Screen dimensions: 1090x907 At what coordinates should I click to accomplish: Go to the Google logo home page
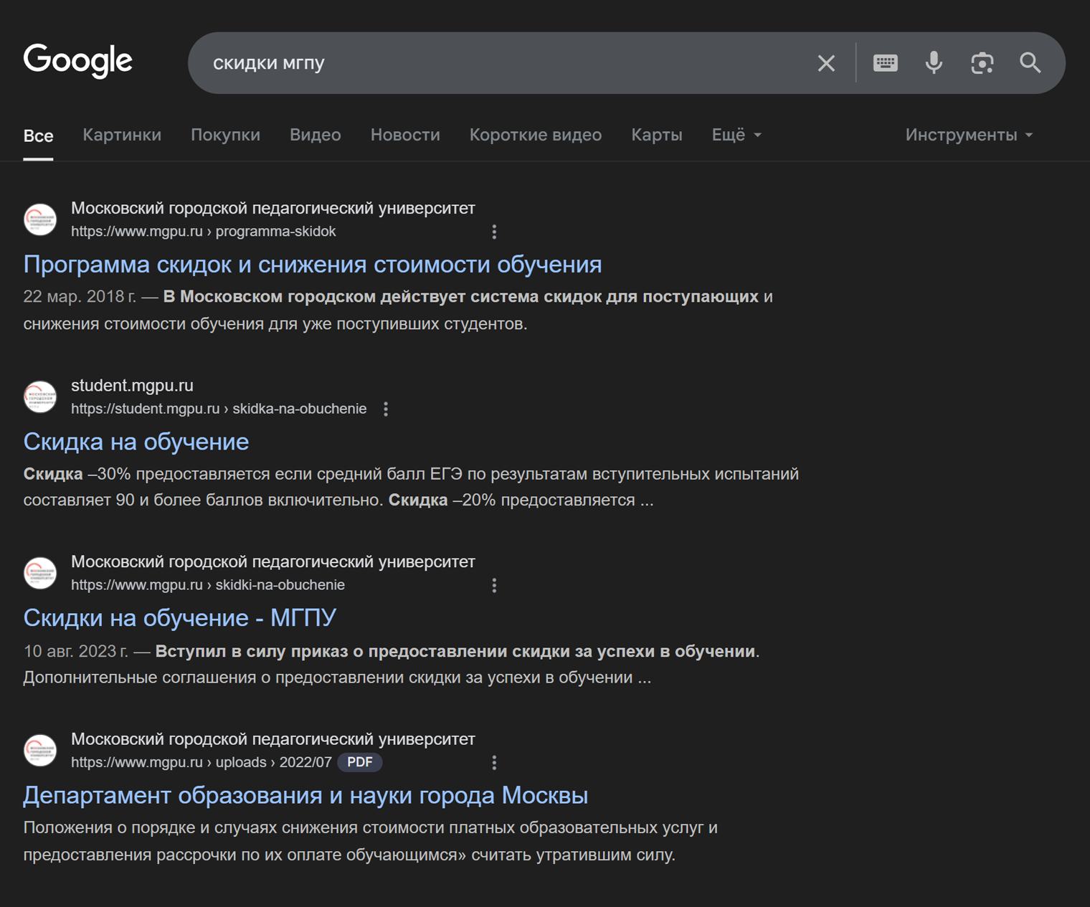pos(78,61)
